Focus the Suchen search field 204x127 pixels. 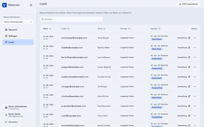(71, 19)
